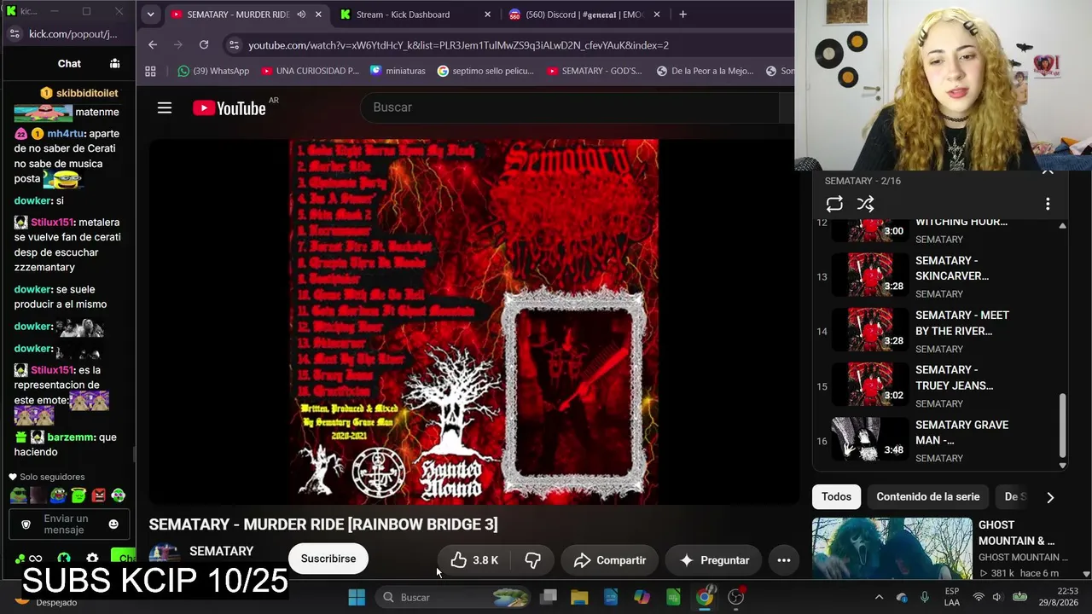This screenshot has height=614, width=1092.
Task: Show hidden system tray icons
Action: click(879, 597)
